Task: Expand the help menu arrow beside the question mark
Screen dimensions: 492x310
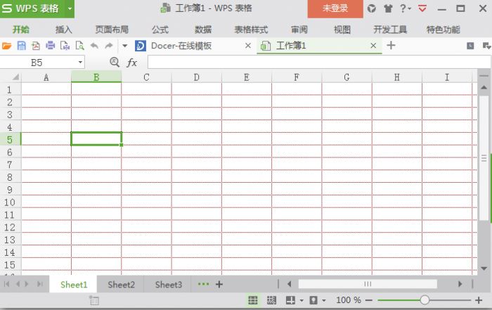Action: point(410,8)
